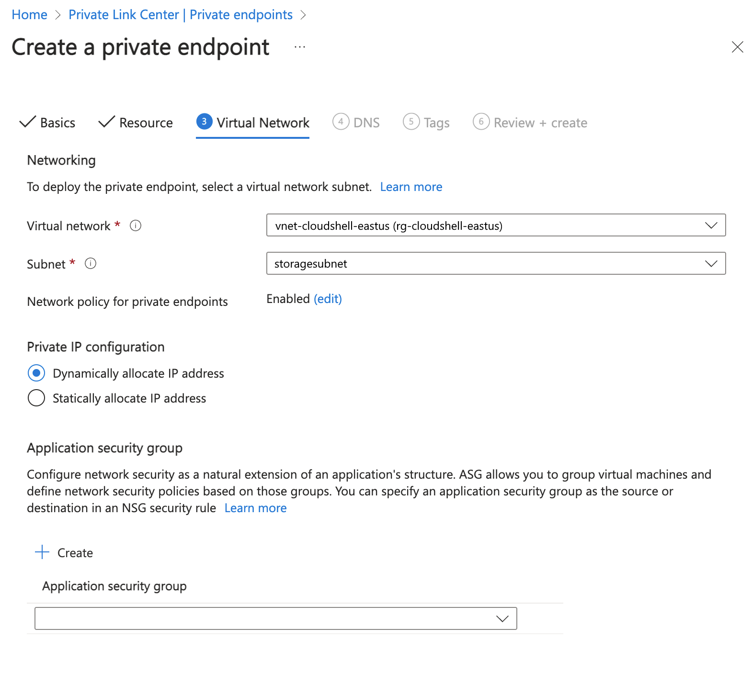The width and height of the screenshot is (752, 673).
Task: Navigate to Home breadcrumb
Action: (30, 15)
